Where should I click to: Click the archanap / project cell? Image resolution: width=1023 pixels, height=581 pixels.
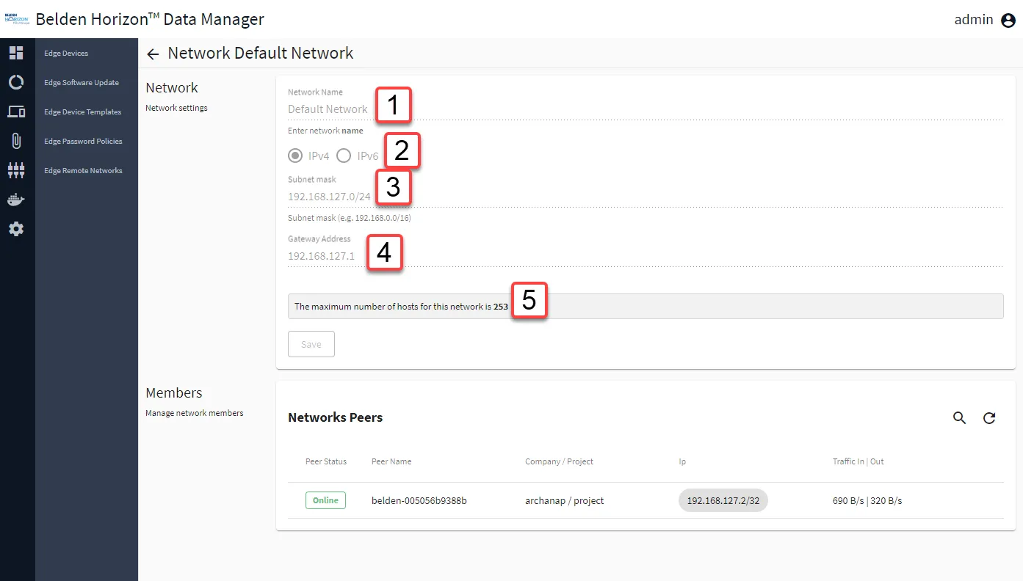click(564, 501)
